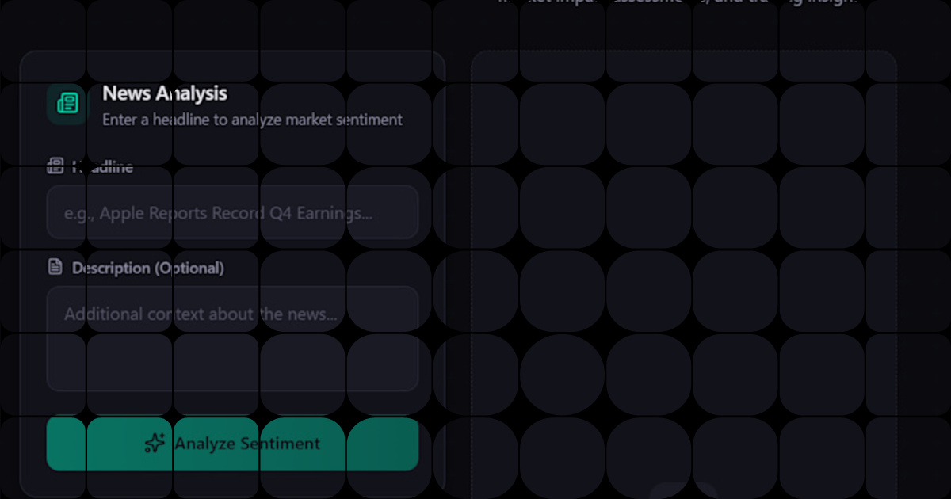The image size is (951, 499).
Task: Click the News Analysis heading text
Action: click(x=165, y=93)
